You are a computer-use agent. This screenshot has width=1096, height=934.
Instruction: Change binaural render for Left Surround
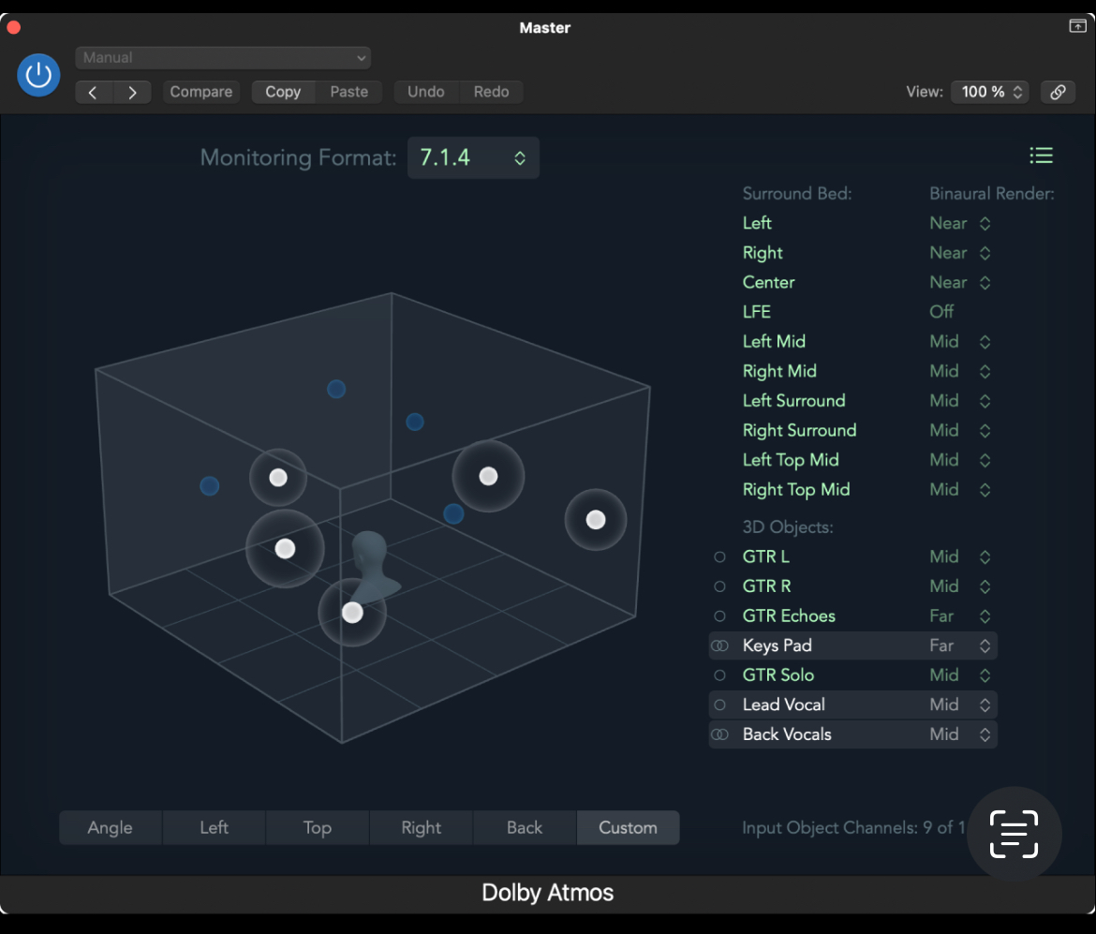tap(960, 401)
